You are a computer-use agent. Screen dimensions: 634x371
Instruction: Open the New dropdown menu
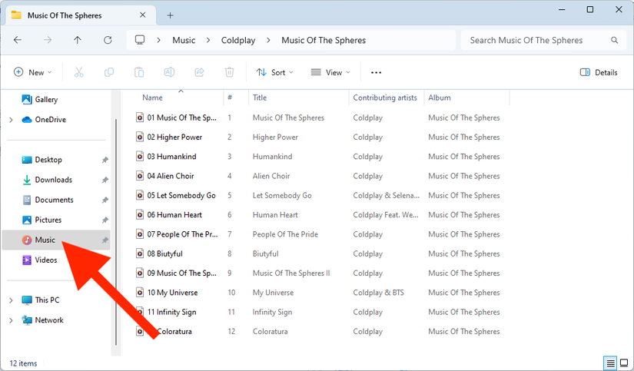point(33,72)
